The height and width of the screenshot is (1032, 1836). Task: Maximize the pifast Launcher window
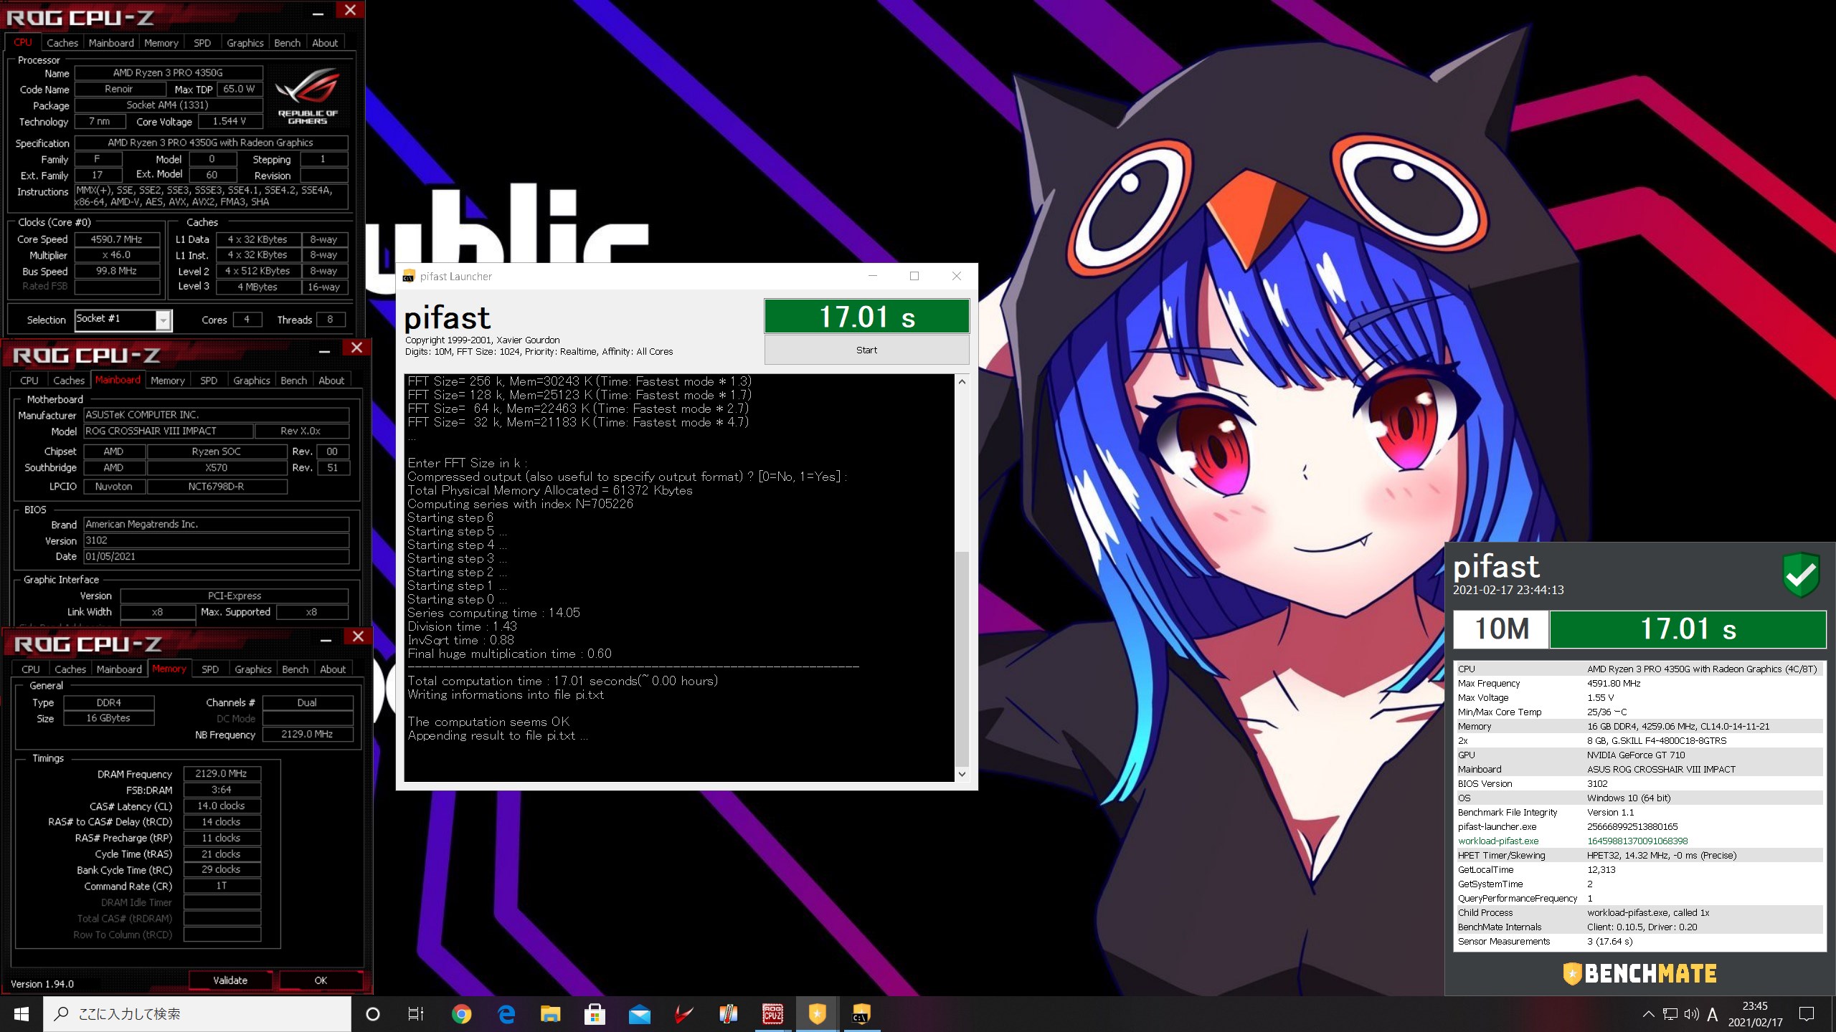click(x=914, y=276)
